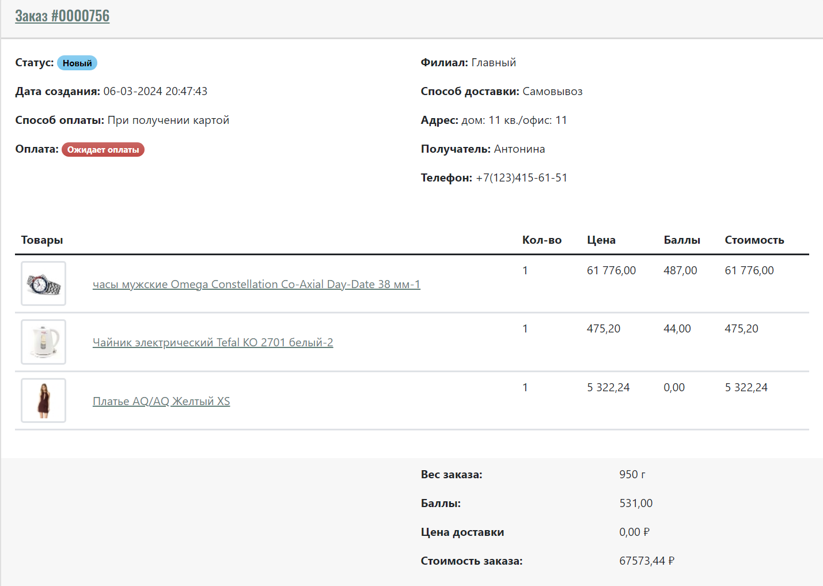Click the Цена column header
Image resolution: width=823 pixels, height=586 pixels.
(601, 240)
